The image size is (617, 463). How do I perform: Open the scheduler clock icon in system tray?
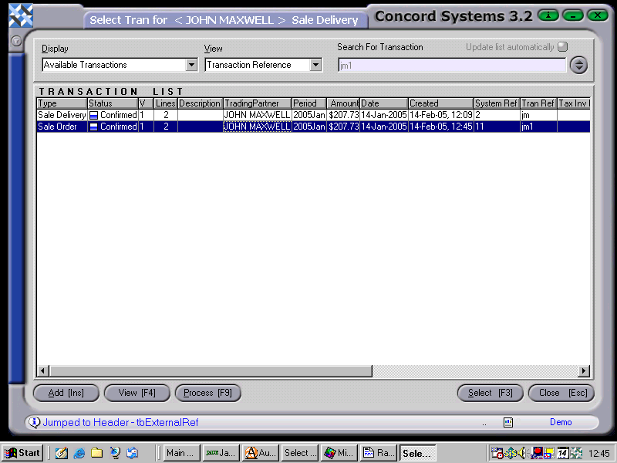(497, 453)
